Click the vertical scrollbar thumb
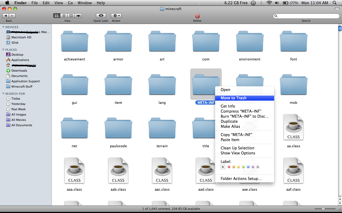342x213 pixels. pos(340,28)
